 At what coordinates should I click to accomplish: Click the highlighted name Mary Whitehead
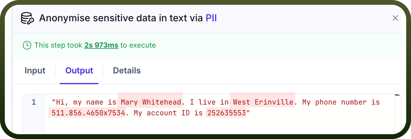tap(150, 102)
